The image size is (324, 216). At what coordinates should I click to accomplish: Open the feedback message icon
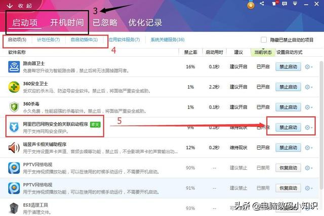[285, 4]
